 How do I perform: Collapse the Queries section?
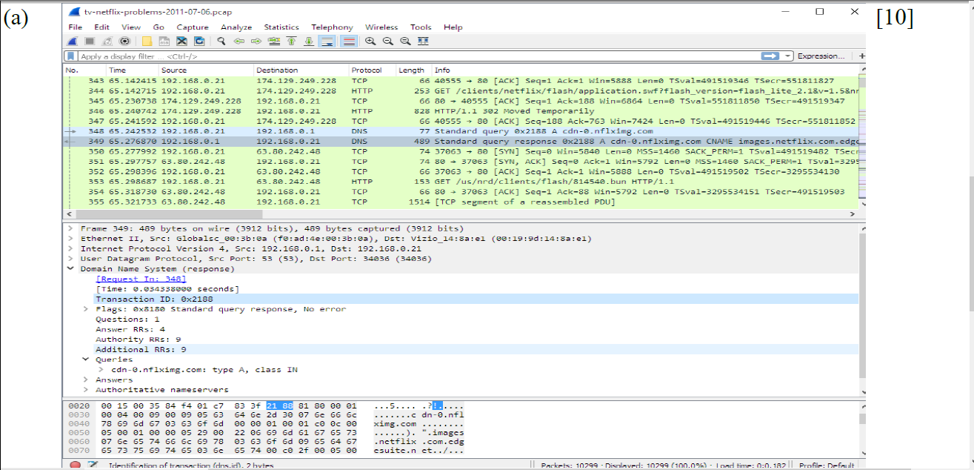[87, 360]
